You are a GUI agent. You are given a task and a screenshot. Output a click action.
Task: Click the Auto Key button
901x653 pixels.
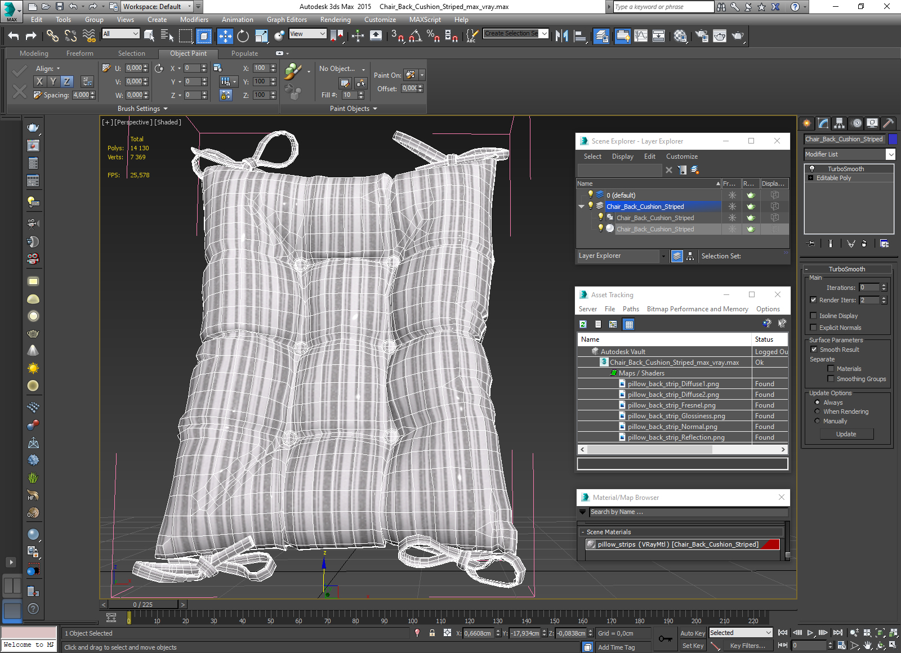point(692,633)
